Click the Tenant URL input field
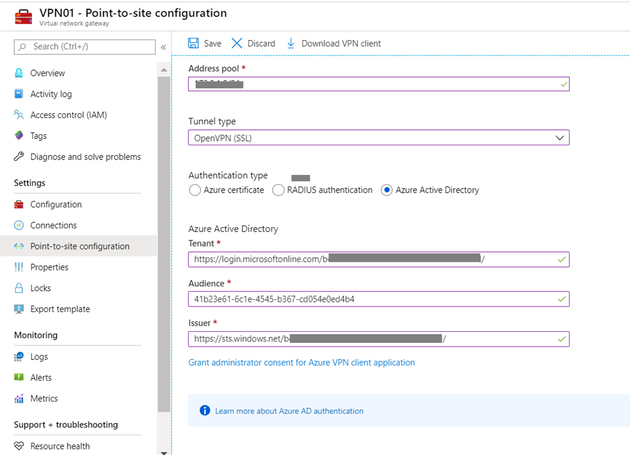 click(378, 259)
